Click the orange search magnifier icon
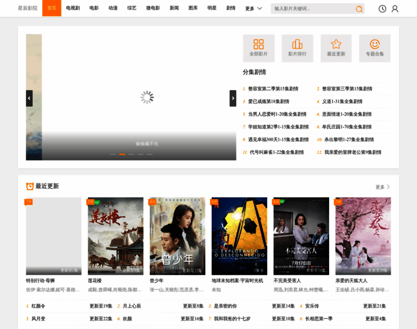Viewport: 417px width, 329px height. [x=359, y=9]
